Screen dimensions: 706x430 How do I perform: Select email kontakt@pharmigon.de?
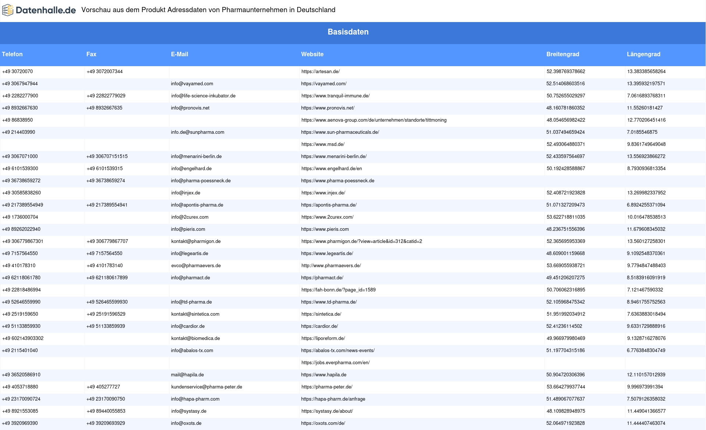tap(196, 241)
